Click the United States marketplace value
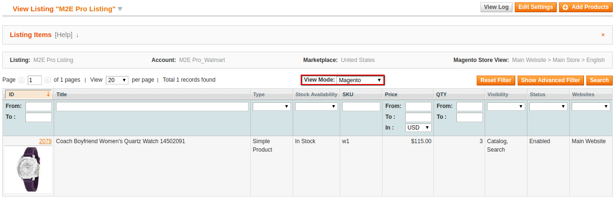Image resolution: width=615 pixels, height=199 pixels. [358, 60]
